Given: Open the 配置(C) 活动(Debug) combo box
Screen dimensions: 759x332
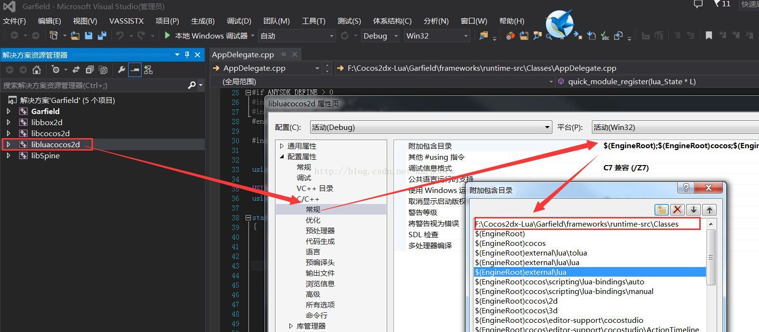Looking at the screenshot, I should click(431, 127).
